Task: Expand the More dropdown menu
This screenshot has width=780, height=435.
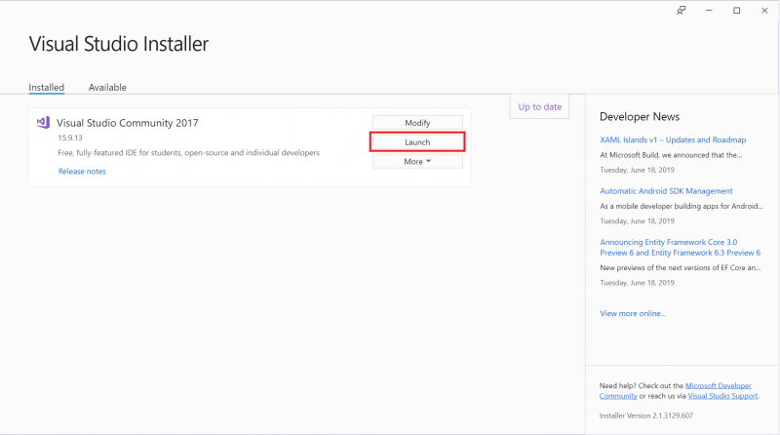Action: pyautogui.click(x=417, y=161)
